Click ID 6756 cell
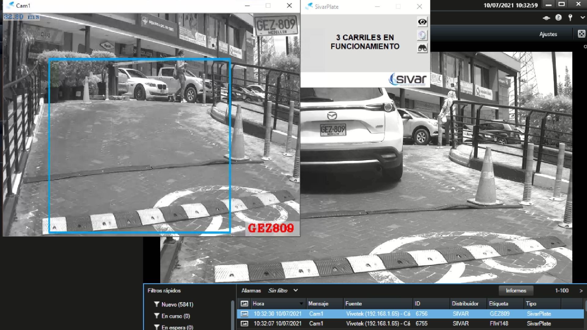The height and width of the screenshot is (330, 587). [x=421, y=314]
